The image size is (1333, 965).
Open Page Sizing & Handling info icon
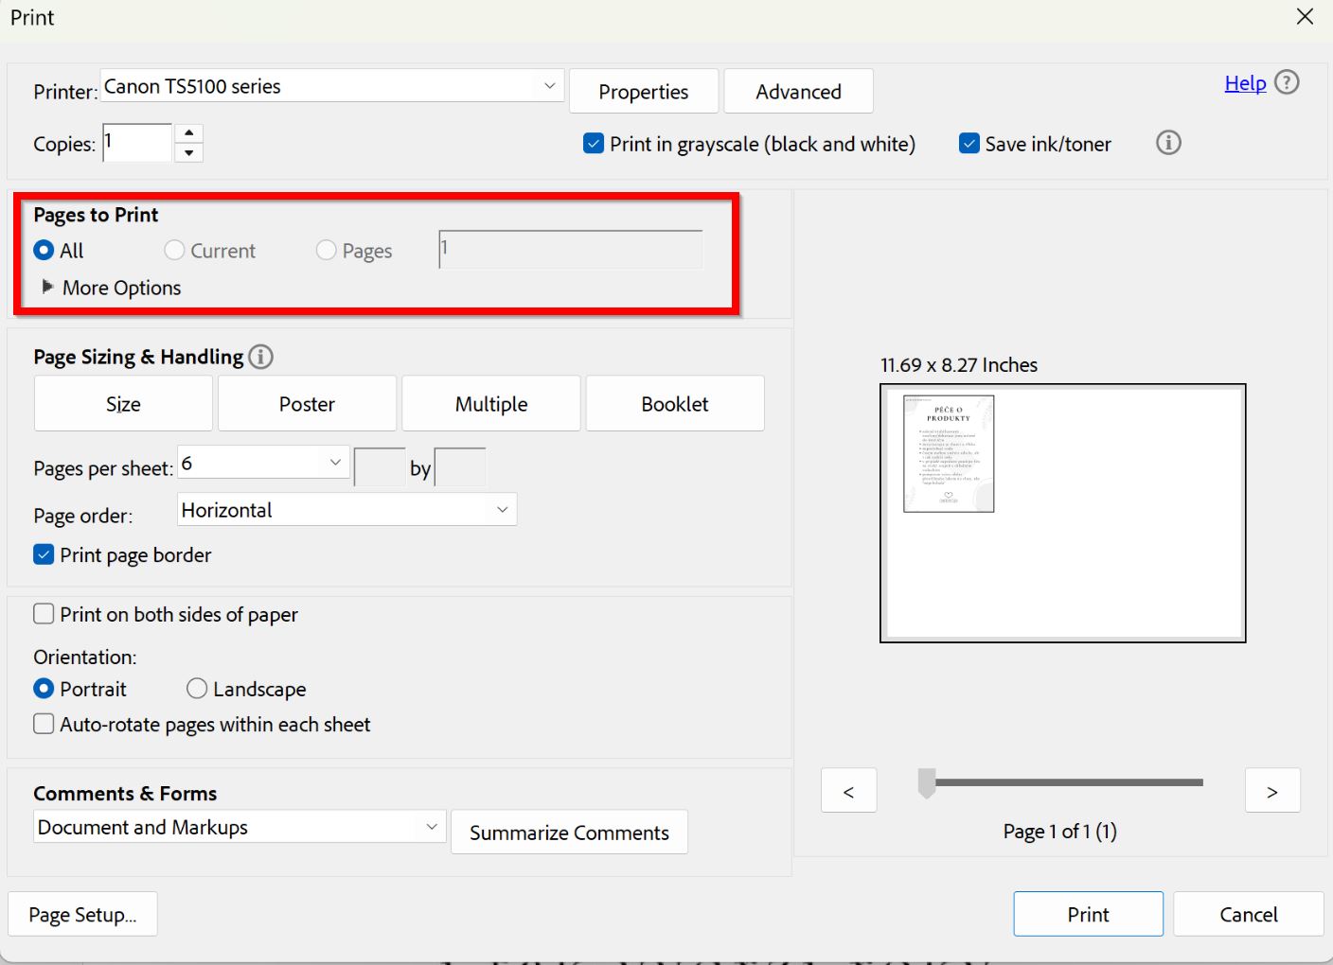[x=260, y=357]
